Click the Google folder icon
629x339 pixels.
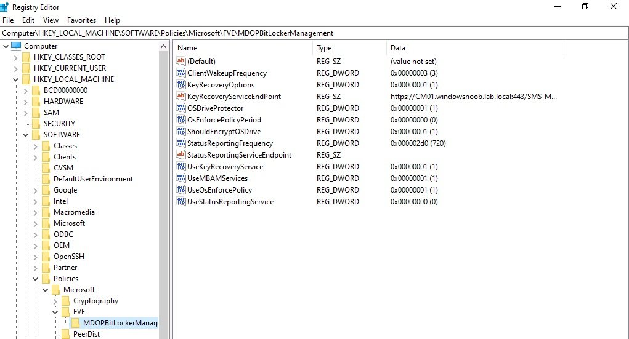pyautogui.click(x=46, y=190)
